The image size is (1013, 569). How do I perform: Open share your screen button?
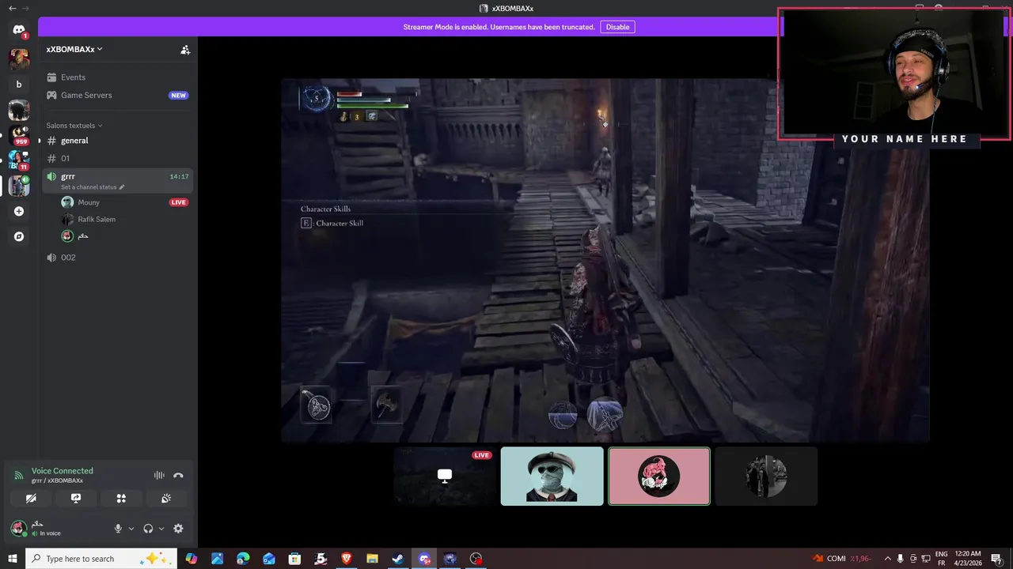[76, 499]
